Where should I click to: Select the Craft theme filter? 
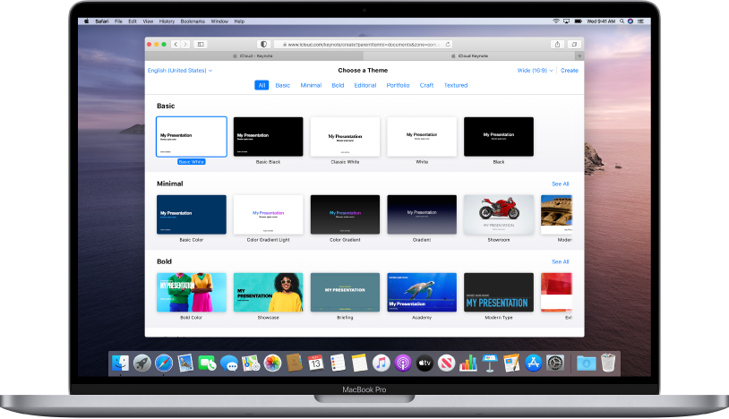(x=426, y=85)
